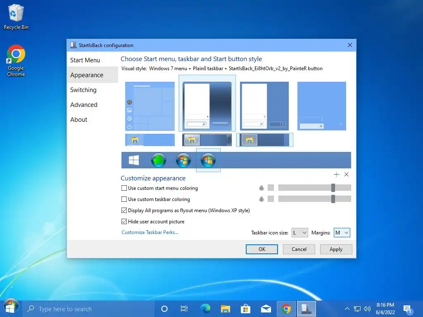423x317 pixels.
Task: Click the start menu color droplet icon
Action: tap(261, 188)
